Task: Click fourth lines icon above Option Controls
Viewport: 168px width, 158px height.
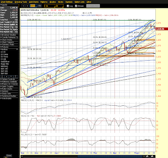Action: pyautogui.click(x=16, y=77)
